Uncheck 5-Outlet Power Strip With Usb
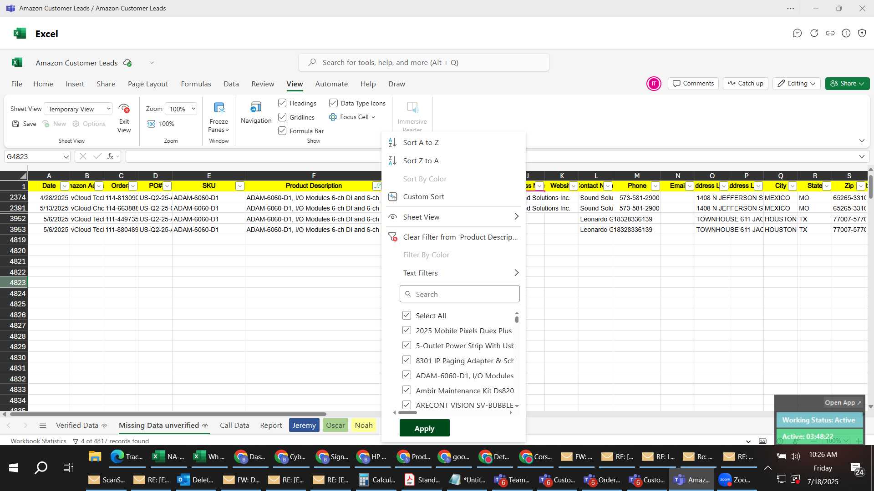The image size is (874, 491). (407, 345)
